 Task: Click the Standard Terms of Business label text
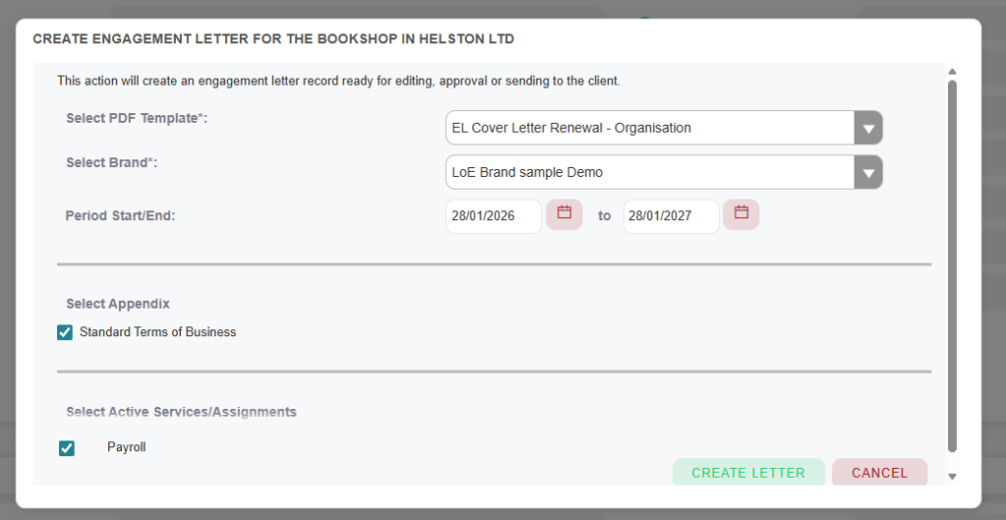pyautogui.click(x=157, y=332)
